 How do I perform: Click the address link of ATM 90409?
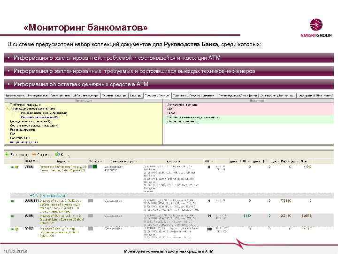point(61,219)
